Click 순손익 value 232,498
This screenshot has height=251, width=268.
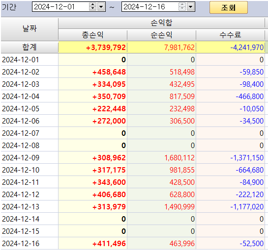coord(182,109)
